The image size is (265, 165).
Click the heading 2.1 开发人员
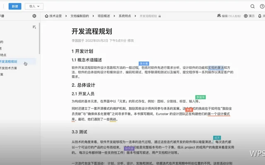83,94
